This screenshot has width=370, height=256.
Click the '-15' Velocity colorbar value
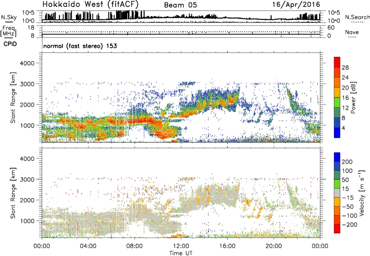(348, 198)
